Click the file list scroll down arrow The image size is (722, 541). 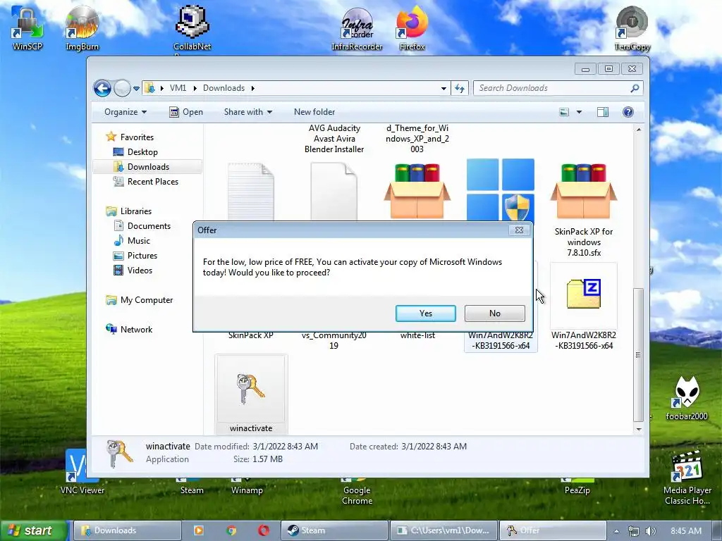pyautogui.click(x=638, y=429)
